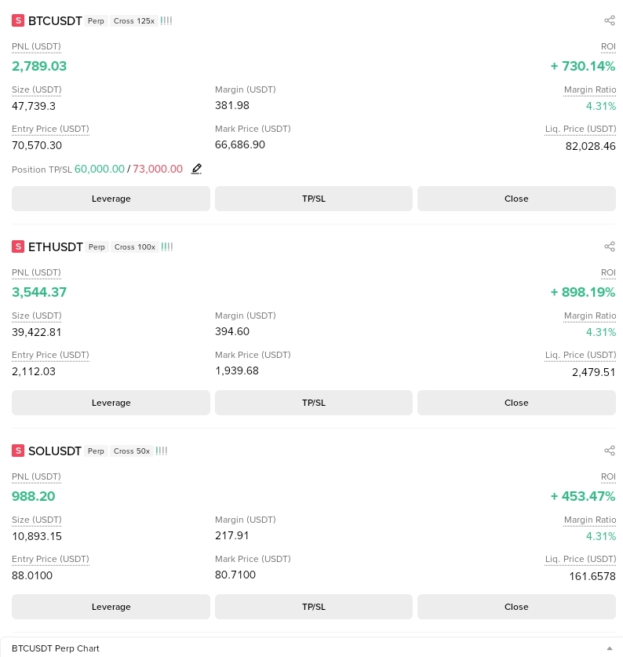Expand the BTCUSDT Perp Chart panel
Screen dimensions: 623x657
point(610,648)
